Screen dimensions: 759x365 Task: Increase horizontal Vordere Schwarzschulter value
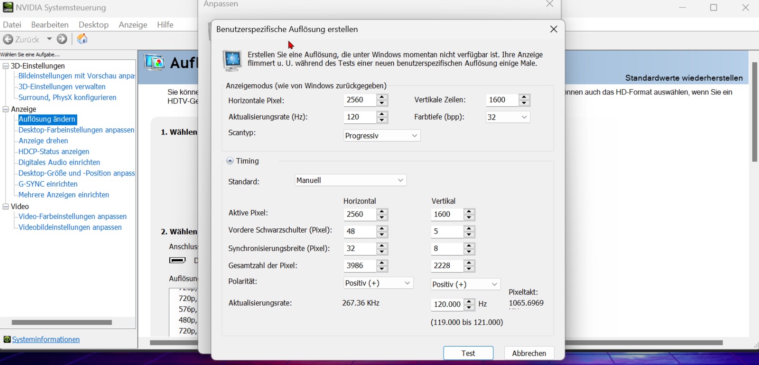click(x=382, y=229)
